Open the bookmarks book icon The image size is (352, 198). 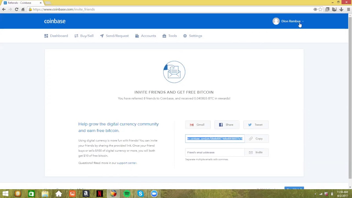pyautogui.click(x=334, y=9)
